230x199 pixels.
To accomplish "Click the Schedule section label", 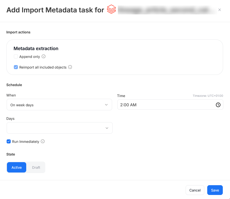I will (14, 85).
